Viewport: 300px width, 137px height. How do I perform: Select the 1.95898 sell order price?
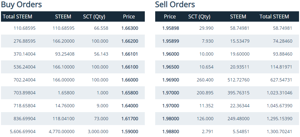coord(171,28)
